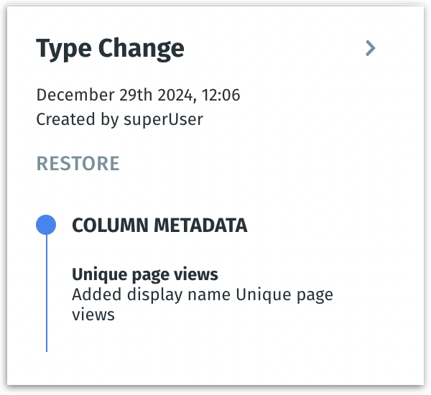Click the Created by superUser text
The width and height of the screenshot is (431, 395).
(x=119, y=119)
